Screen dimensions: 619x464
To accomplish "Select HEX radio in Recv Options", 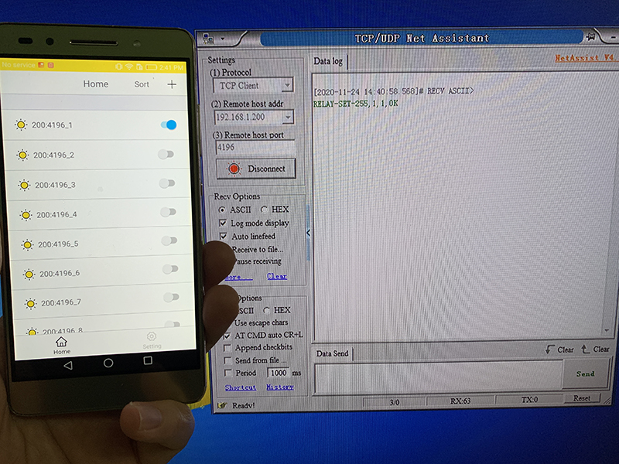I will (265, 210).
